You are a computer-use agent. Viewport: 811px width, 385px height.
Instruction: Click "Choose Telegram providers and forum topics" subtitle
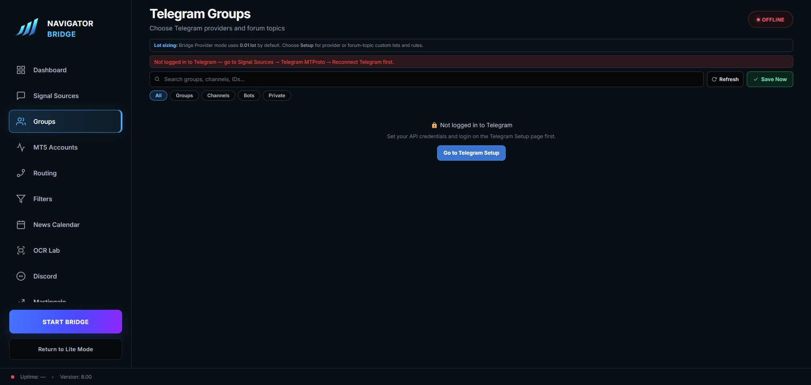pyautogui.click(x=217, y=28)
